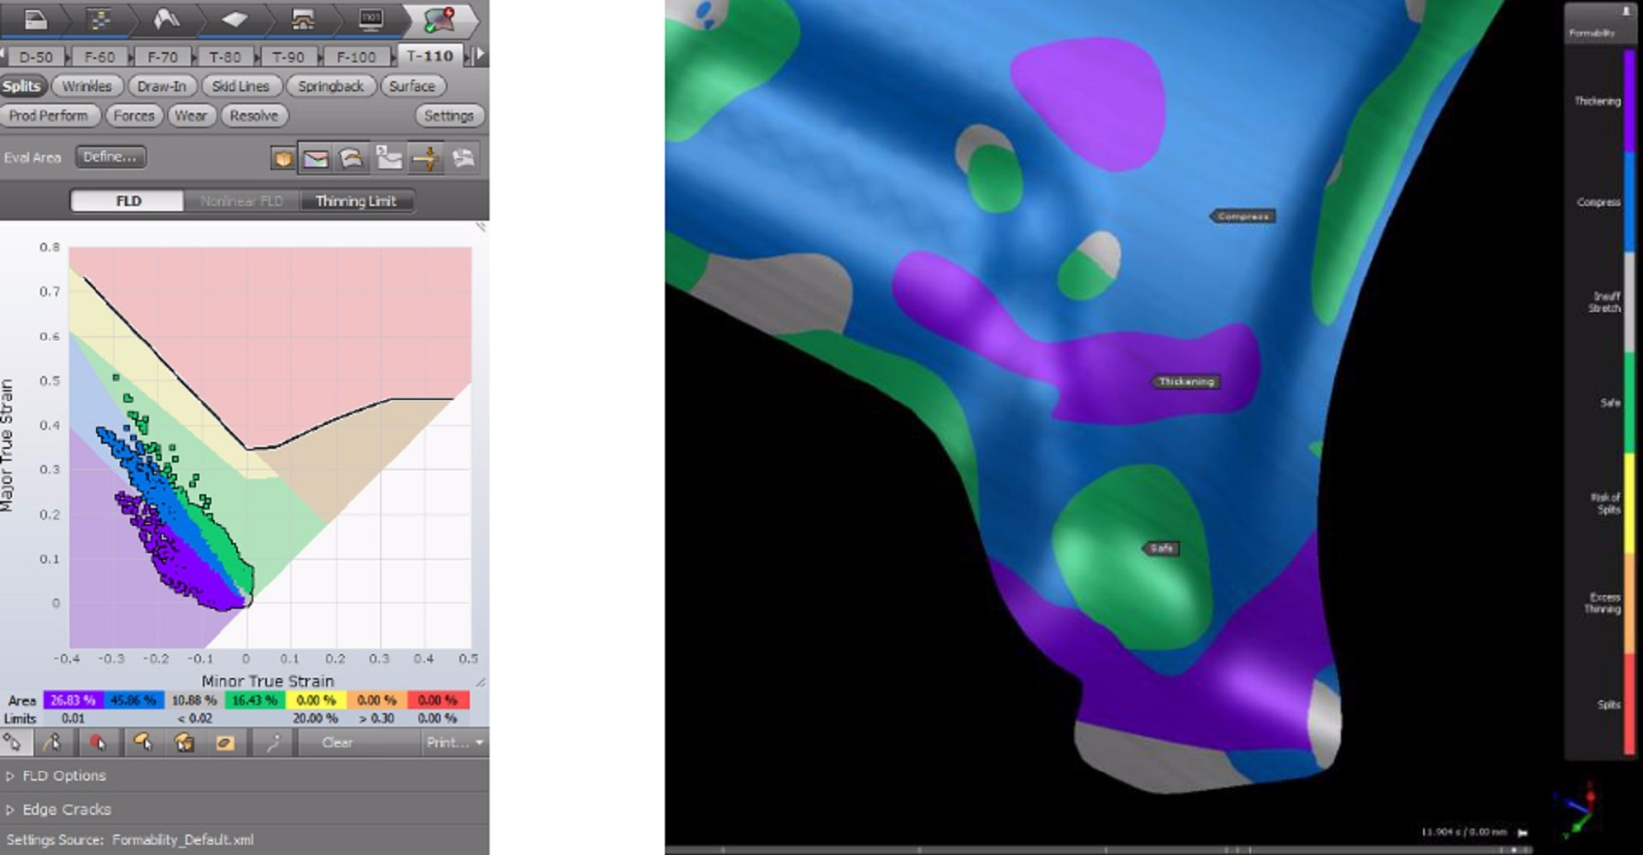The image size is (1643, 855).
Task: Click the sheet with reset arrow icon
Action: pos(389,158)
